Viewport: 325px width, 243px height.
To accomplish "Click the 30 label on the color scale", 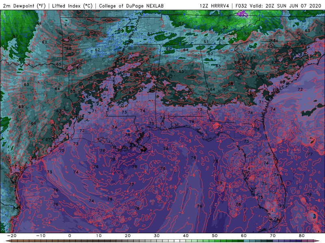I will tap(157, 236).
